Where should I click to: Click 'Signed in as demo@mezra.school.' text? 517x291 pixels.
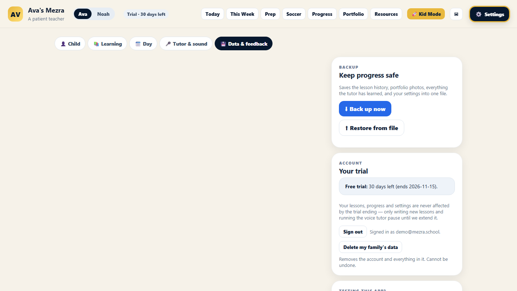pos(405,232)
